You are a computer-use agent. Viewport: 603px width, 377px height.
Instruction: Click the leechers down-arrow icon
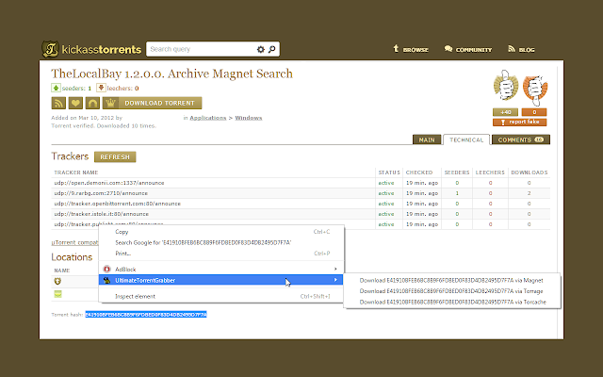[101, 88]
